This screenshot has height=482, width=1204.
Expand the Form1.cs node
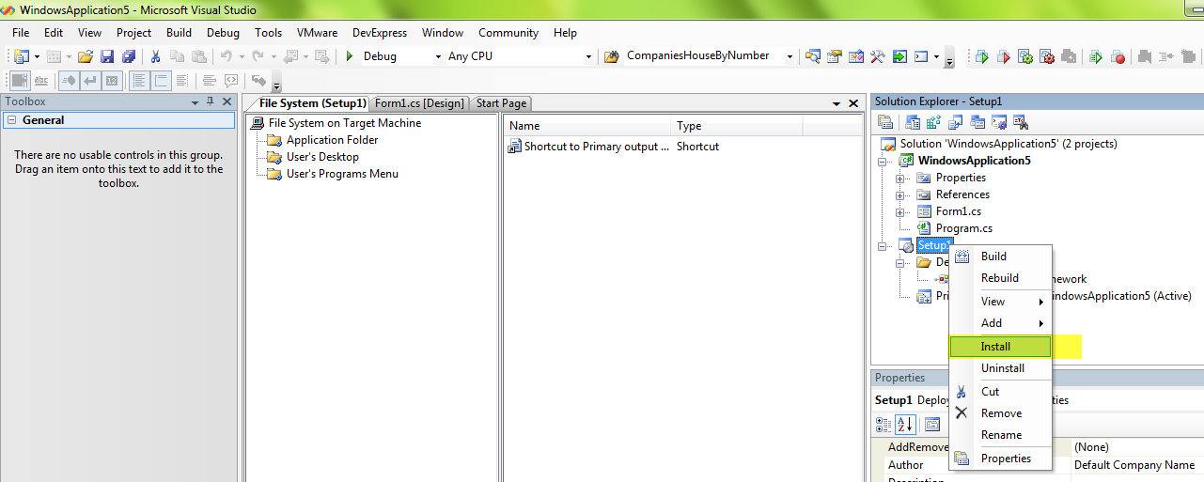(900, 211)
